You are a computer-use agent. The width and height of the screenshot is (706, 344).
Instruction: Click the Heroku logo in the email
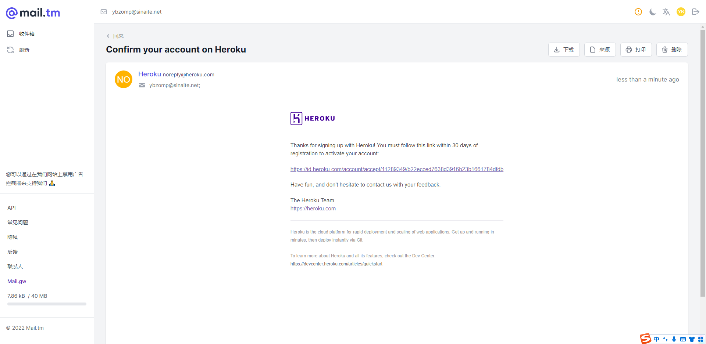(x=313, y=119)
